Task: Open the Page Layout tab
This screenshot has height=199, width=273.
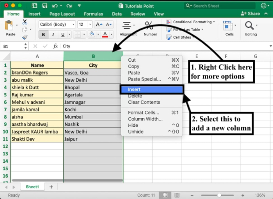Action: pos(62,14)
